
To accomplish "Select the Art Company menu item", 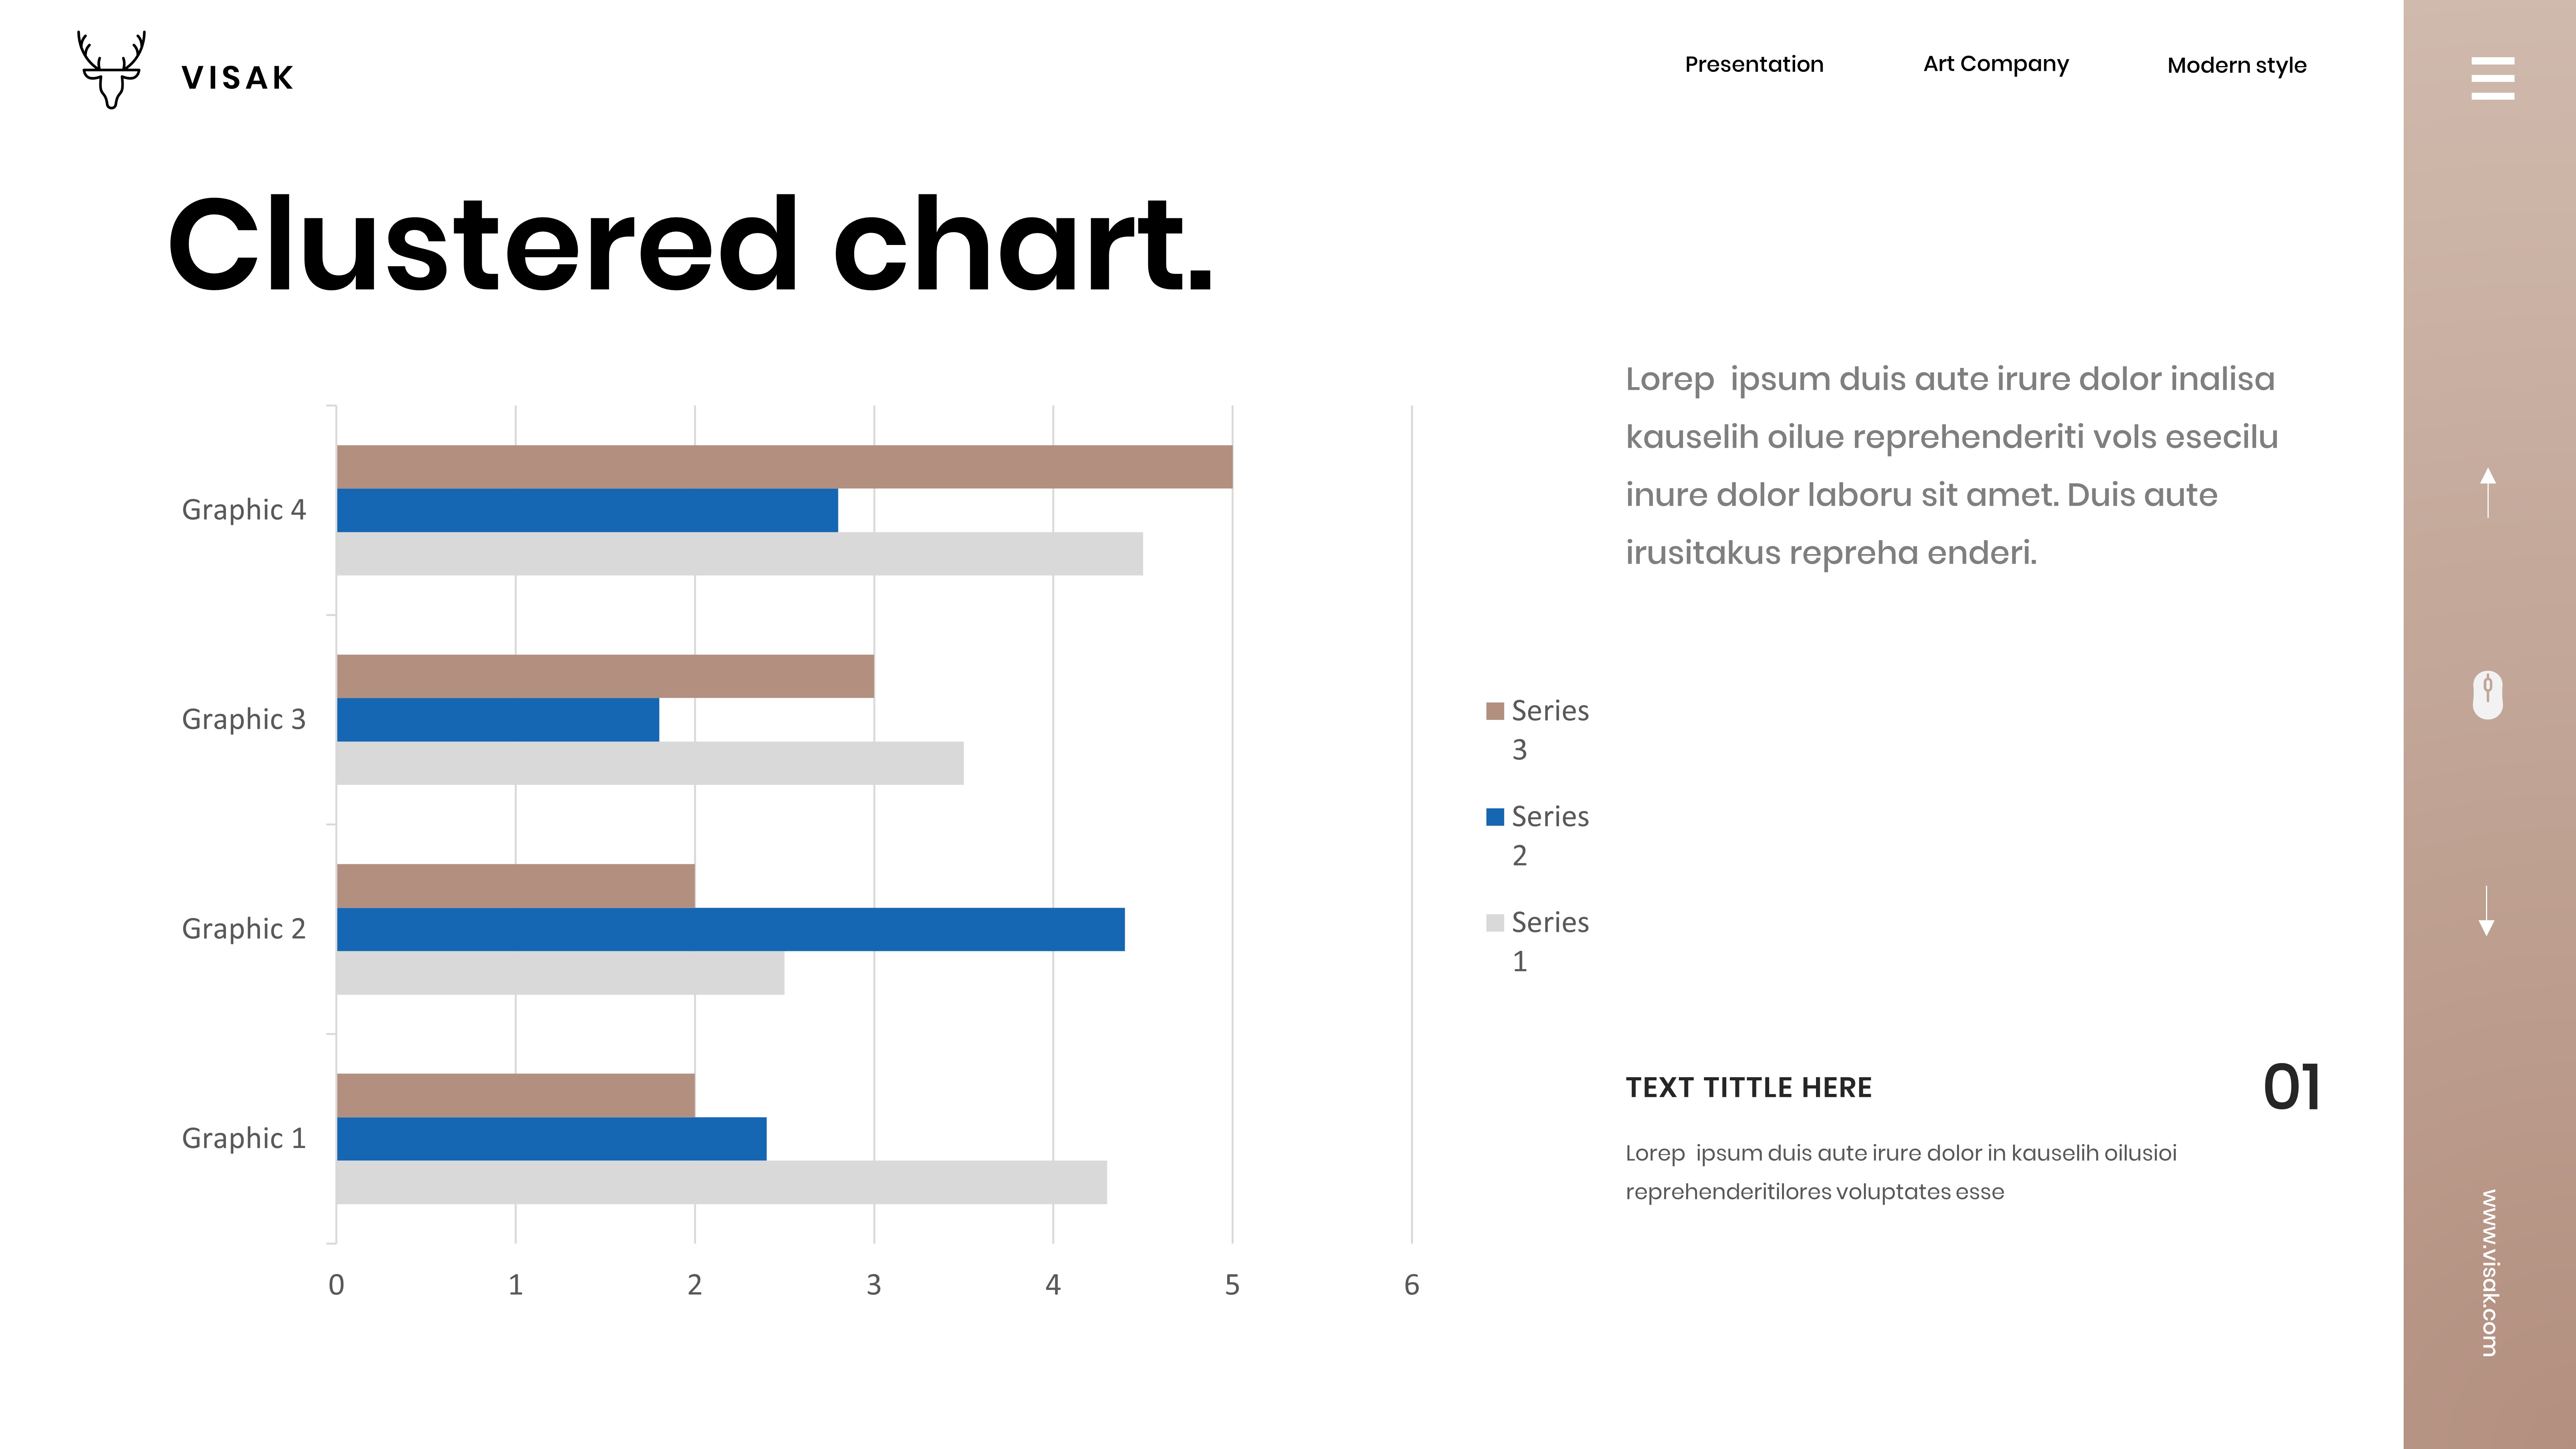I will click(1995, 65).
